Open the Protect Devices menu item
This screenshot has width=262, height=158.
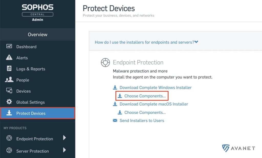pos(38,113)
